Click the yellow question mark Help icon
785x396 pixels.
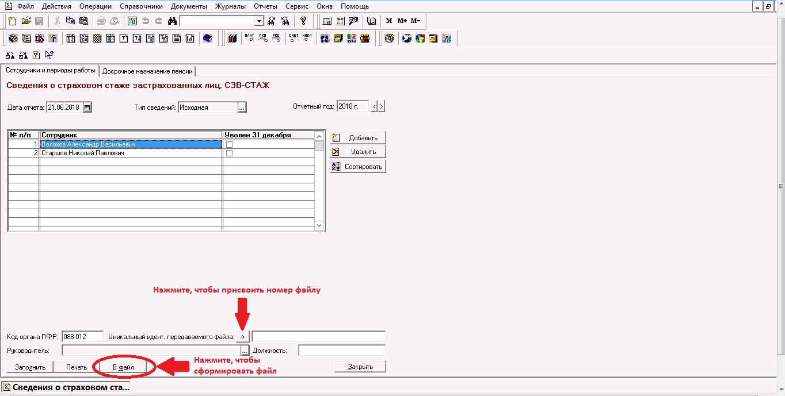[x=303, y=21]
